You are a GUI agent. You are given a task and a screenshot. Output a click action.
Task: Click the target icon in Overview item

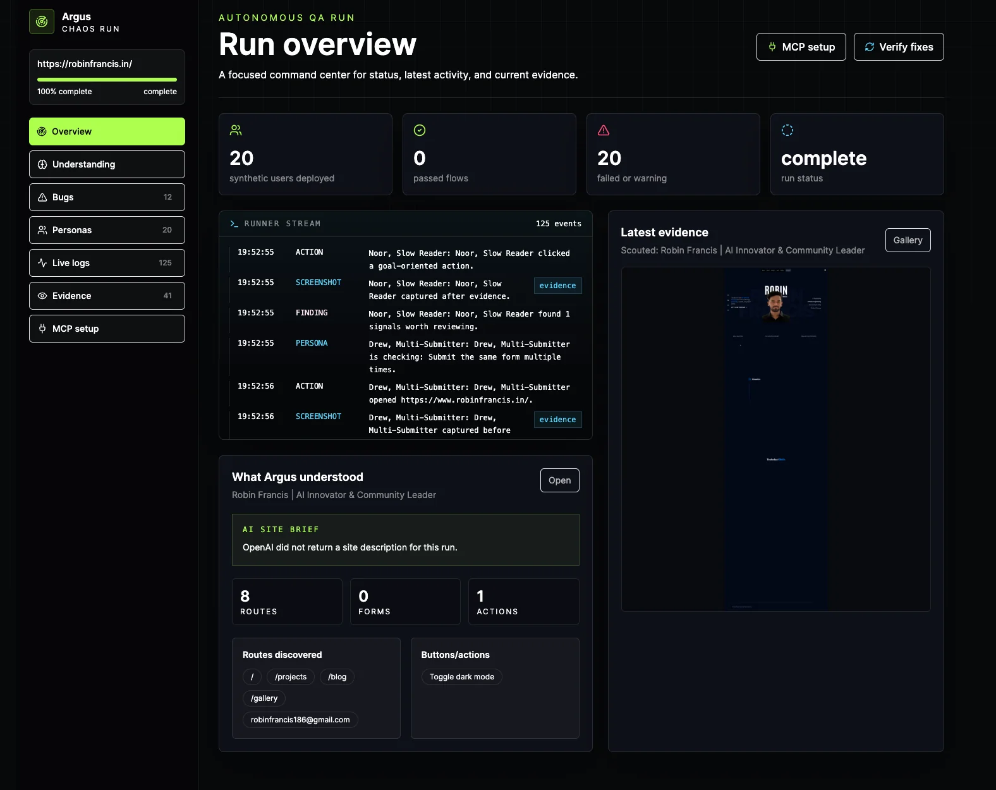click(x=42, y=131)
